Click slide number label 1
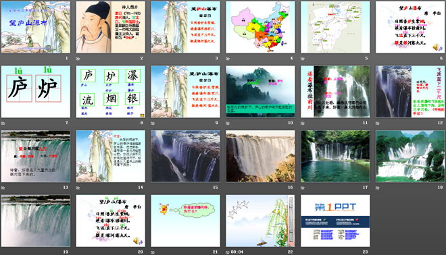 (67, 58)
